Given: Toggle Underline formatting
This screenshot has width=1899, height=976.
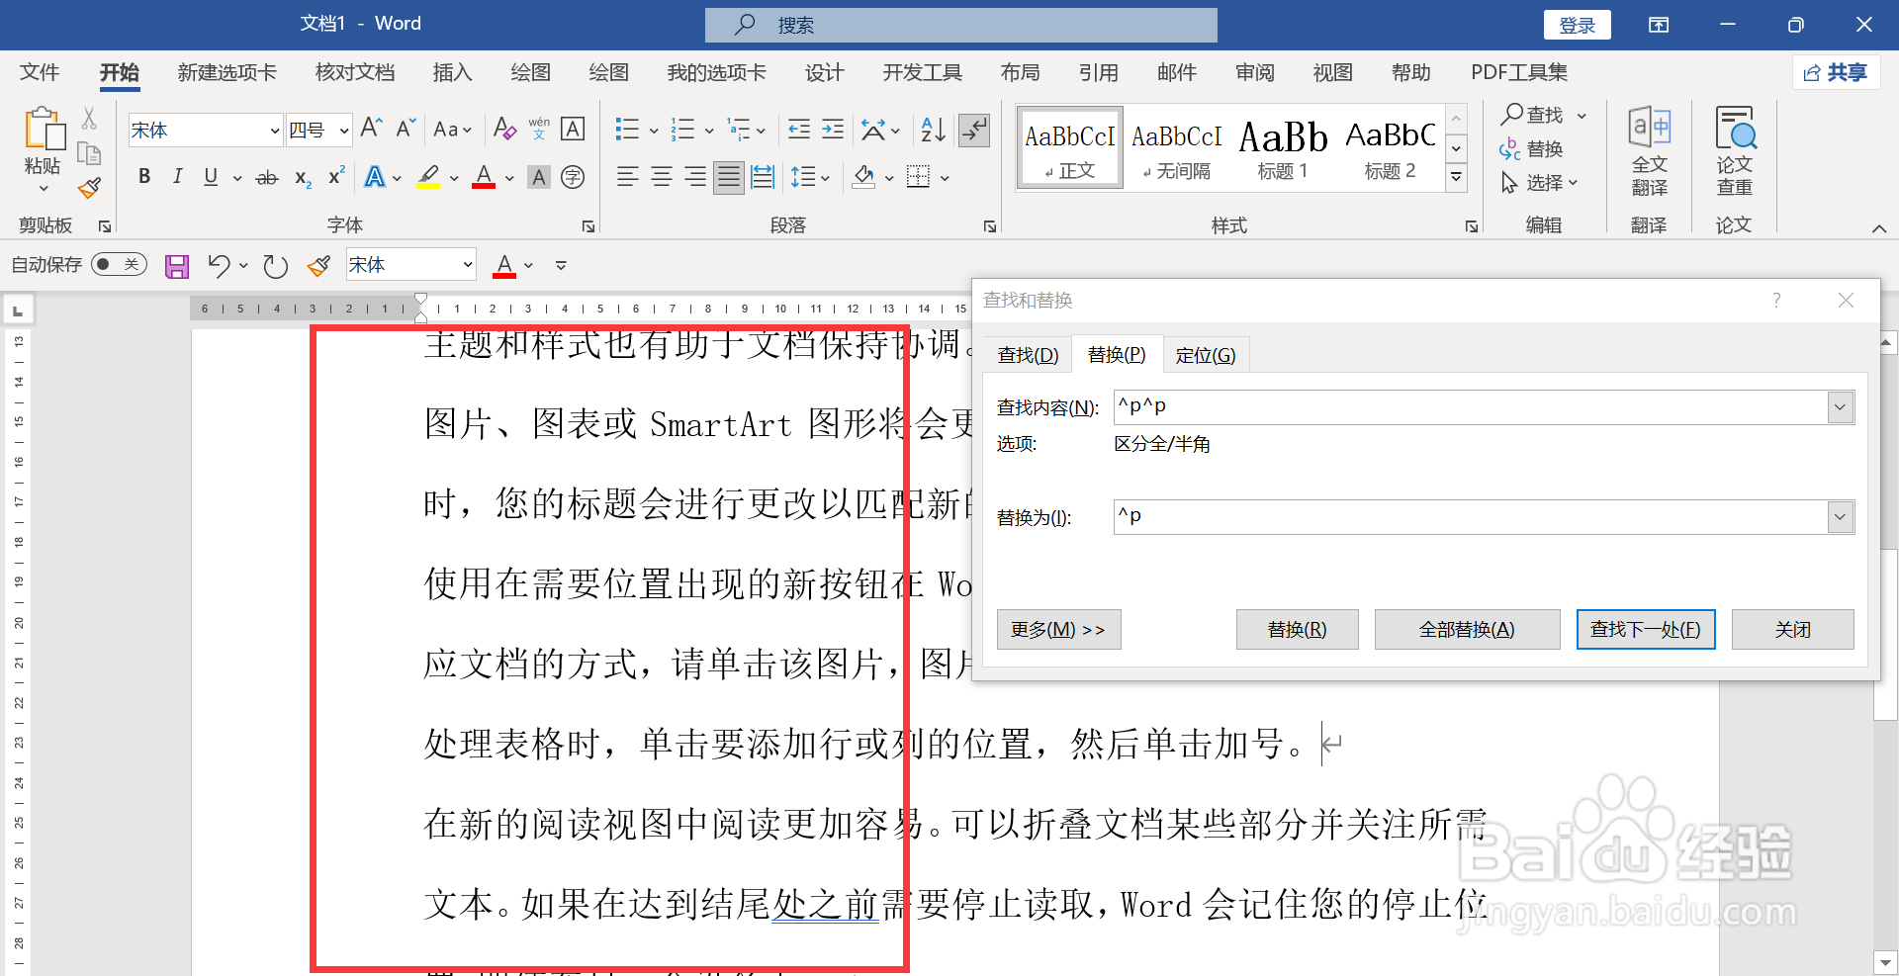Looking at the screenshot, I should click(x=211, y=177).
